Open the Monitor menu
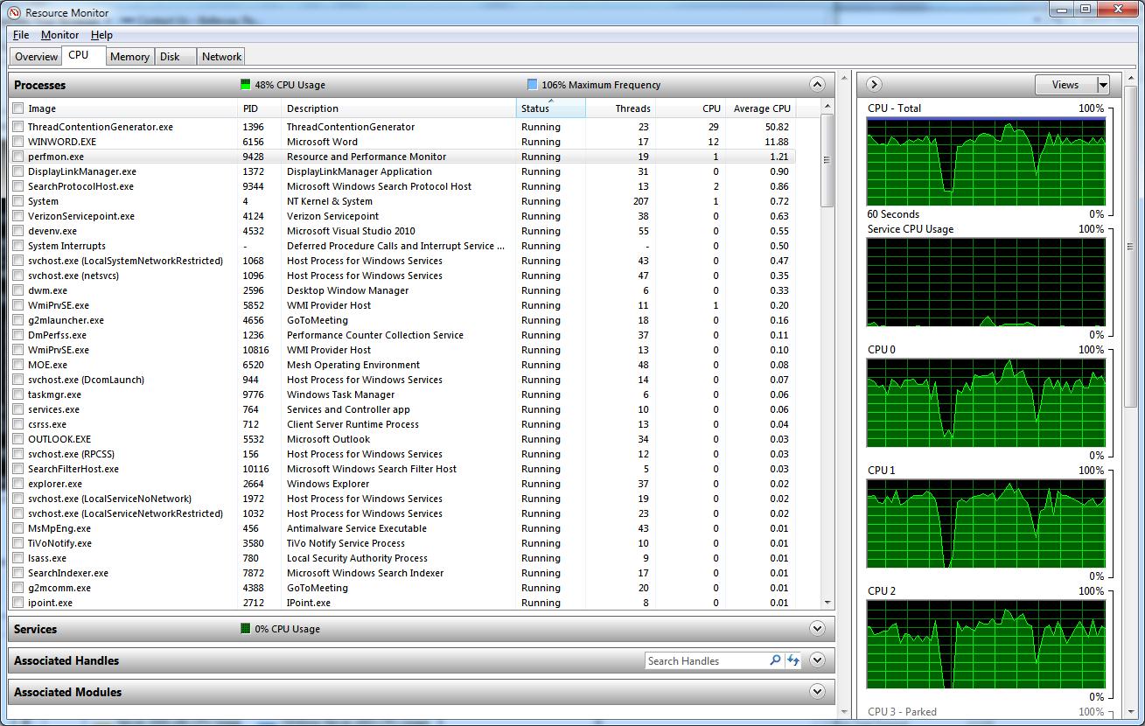The image size is (1145, 726). click(x=59, y=35)
